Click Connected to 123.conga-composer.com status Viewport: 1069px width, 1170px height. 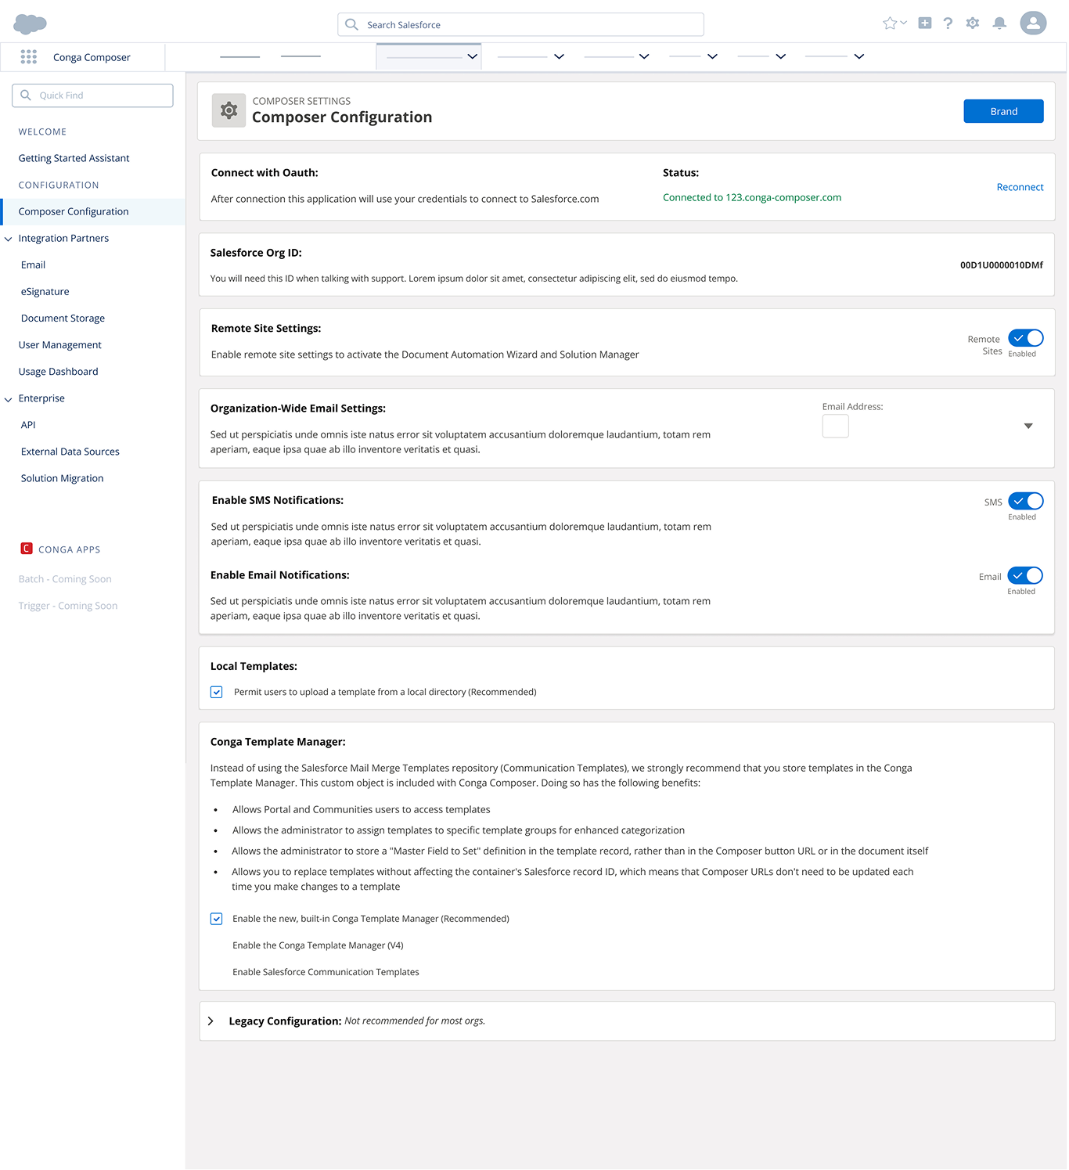pyautogui.click(x=752, y=197)
